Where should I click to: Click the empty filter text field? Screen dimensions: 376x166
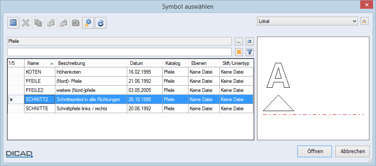click(119, 52)
